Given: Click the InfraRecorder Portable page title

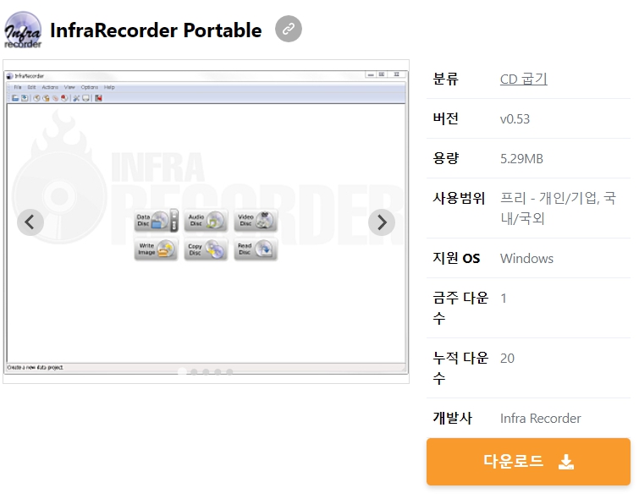Looking at the screenshot, I should (156, 30).
